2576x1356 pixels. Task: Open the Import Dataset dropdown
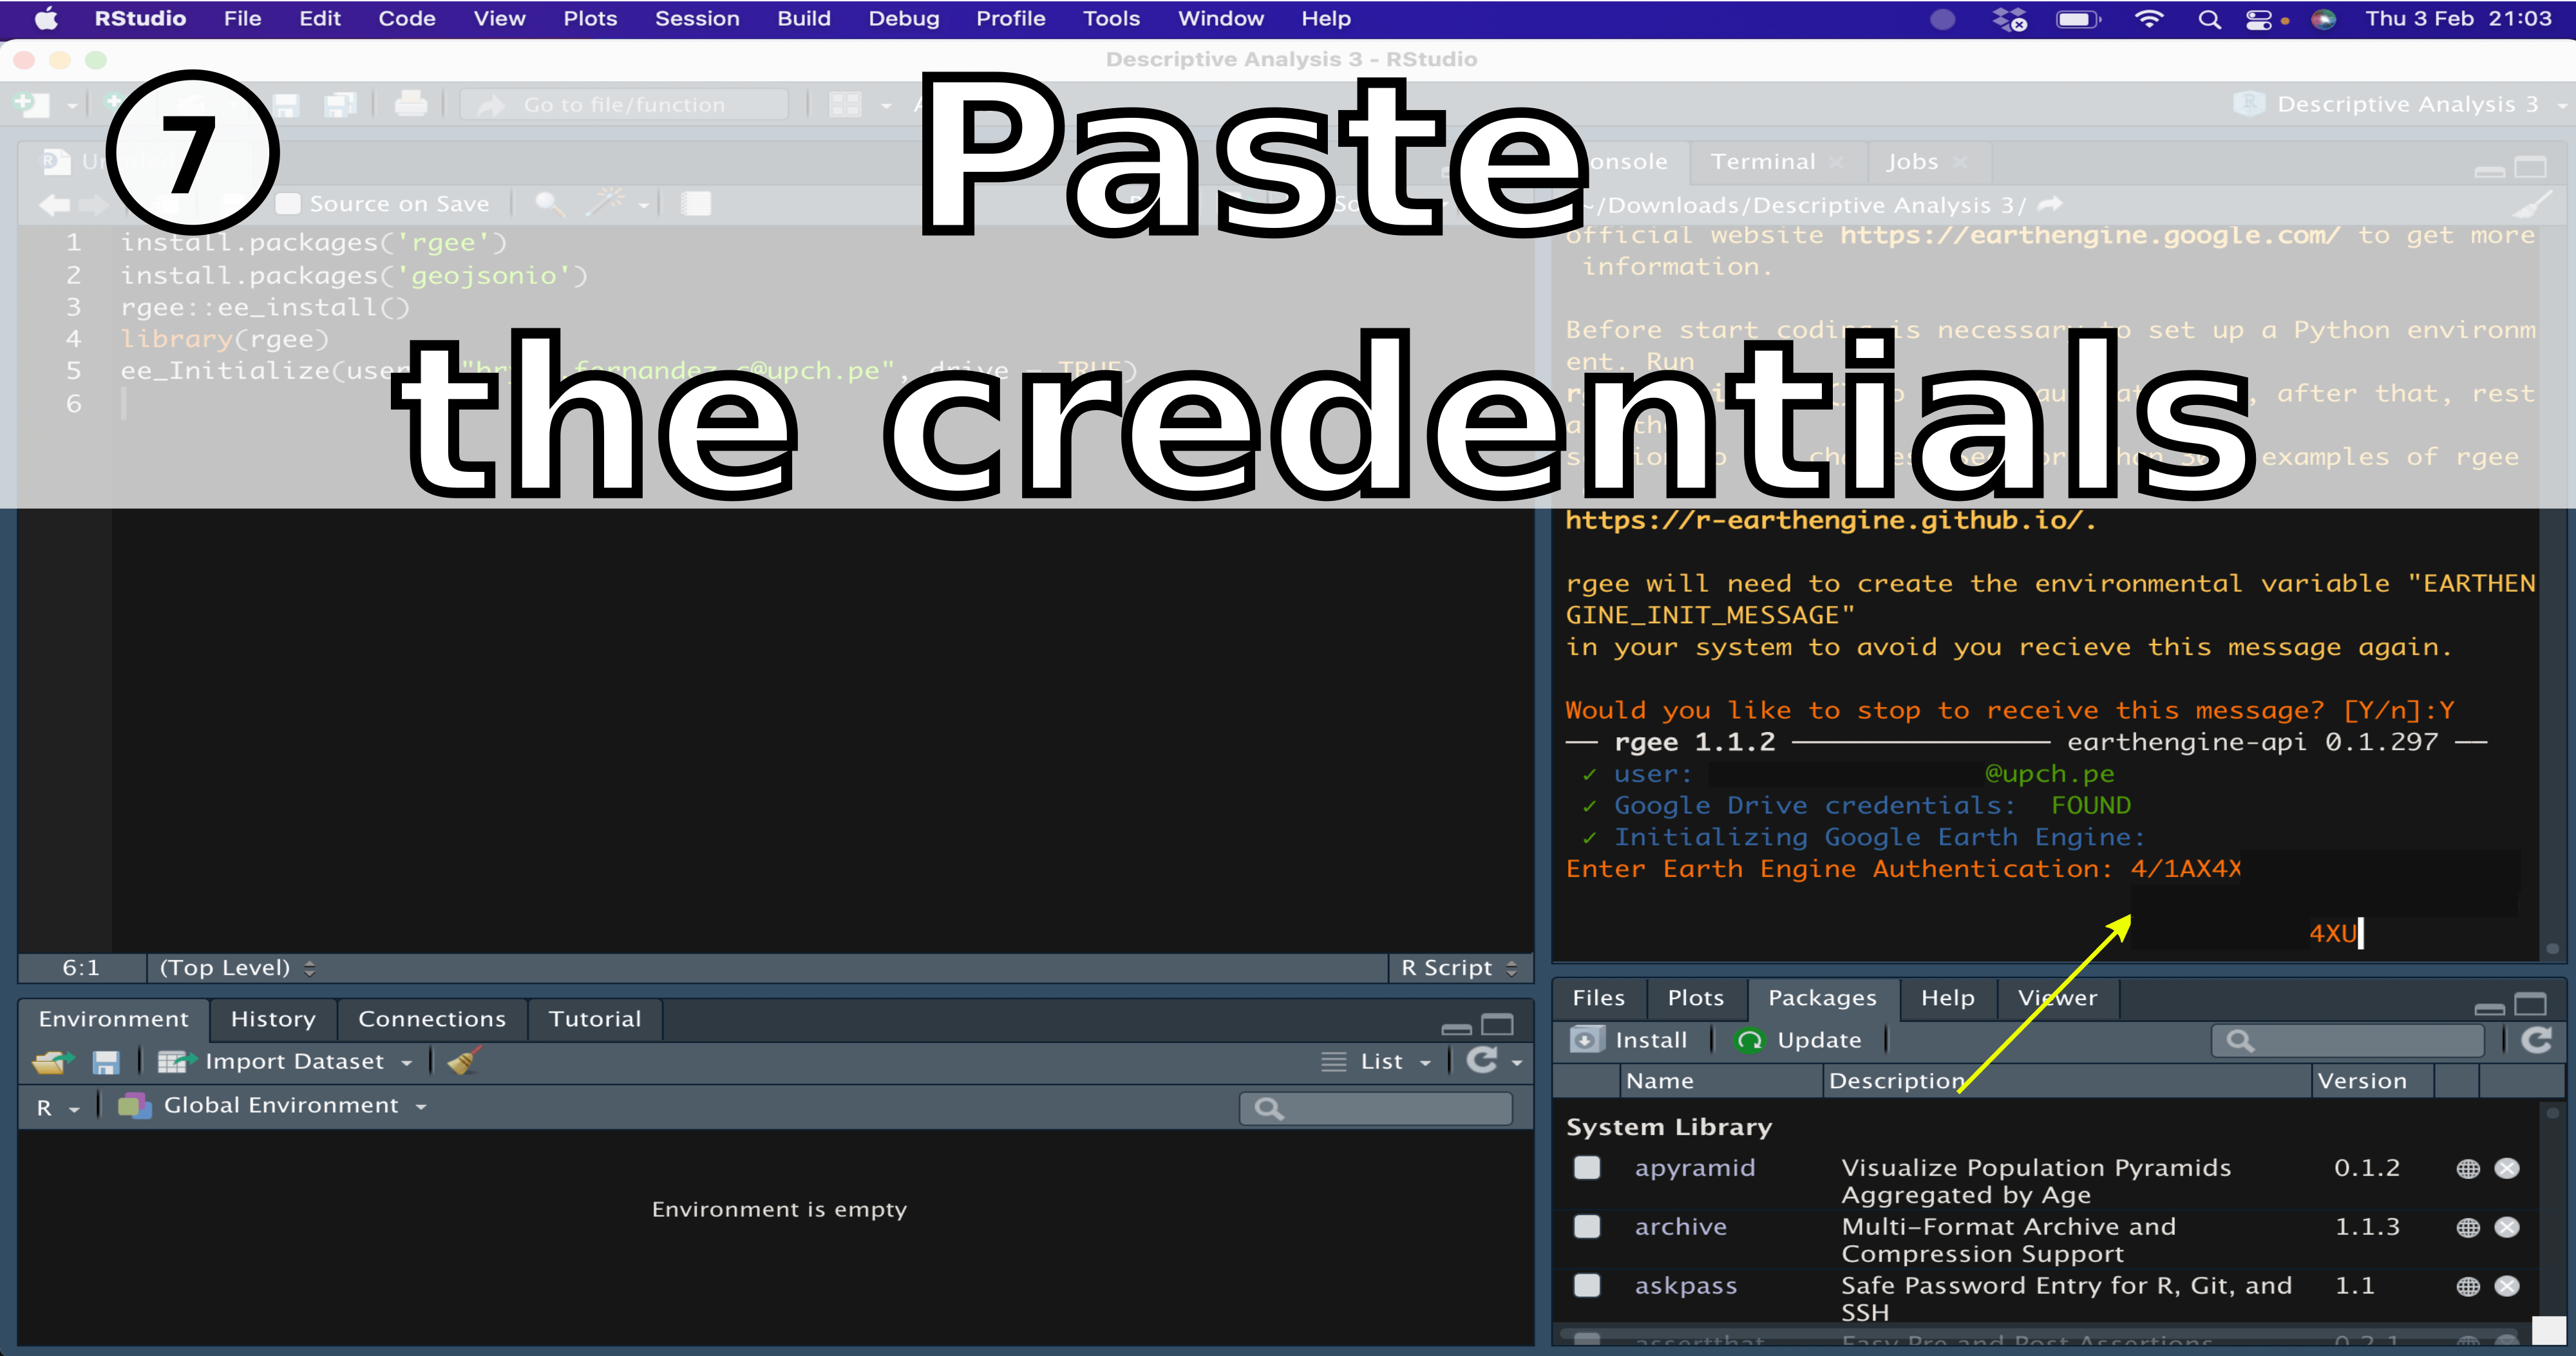coord(286,1062)
